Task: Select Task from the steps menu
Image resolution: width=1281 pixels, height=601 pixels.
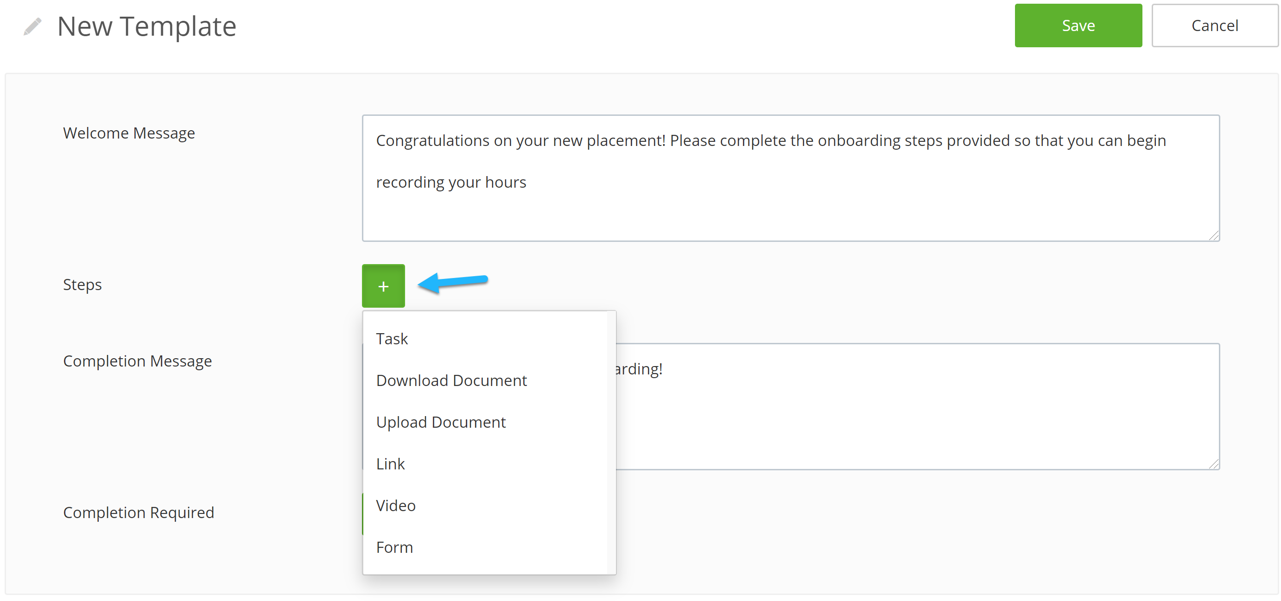Action: (485, 339)
